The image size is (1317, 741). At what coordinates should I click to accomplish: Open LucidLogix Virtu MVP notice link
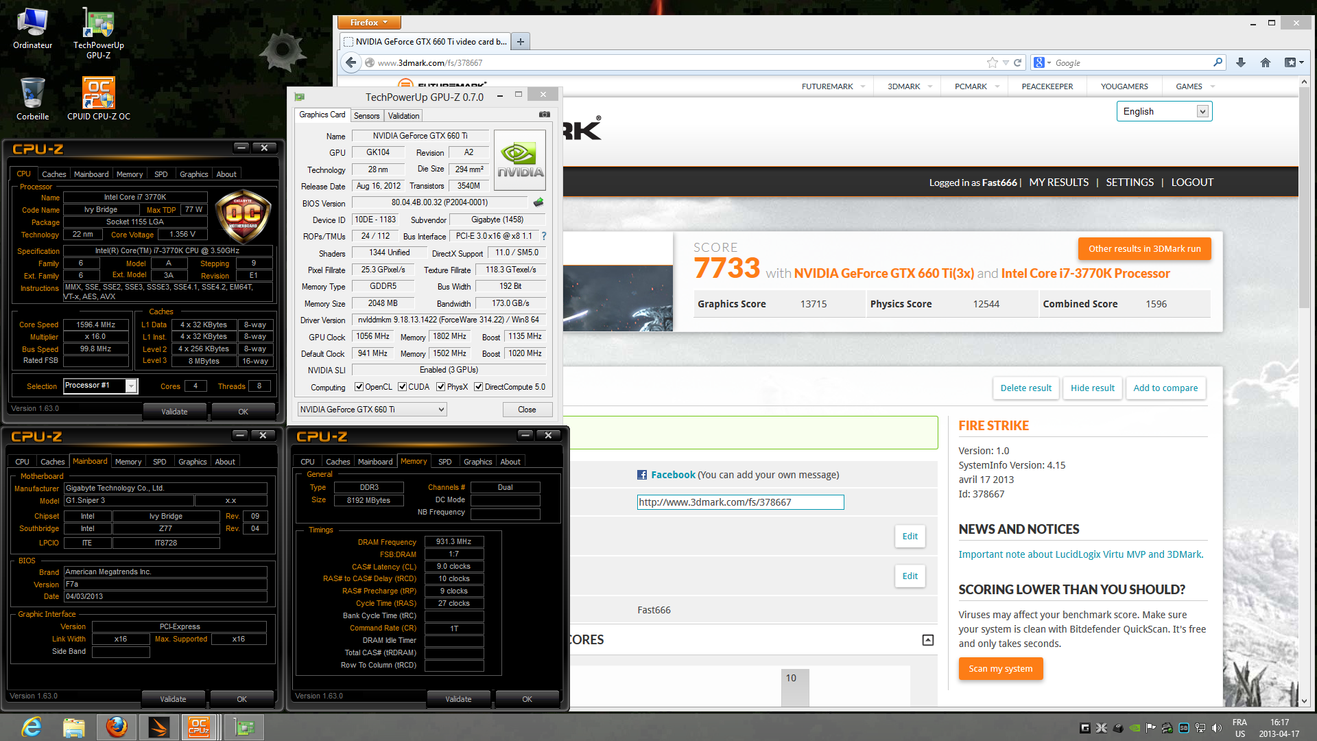[x=1080, y=554]
